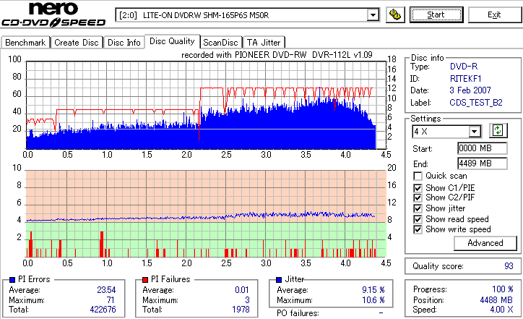
Task: Toggle the Quick scan checkbox
Action: tap(418, 176)
